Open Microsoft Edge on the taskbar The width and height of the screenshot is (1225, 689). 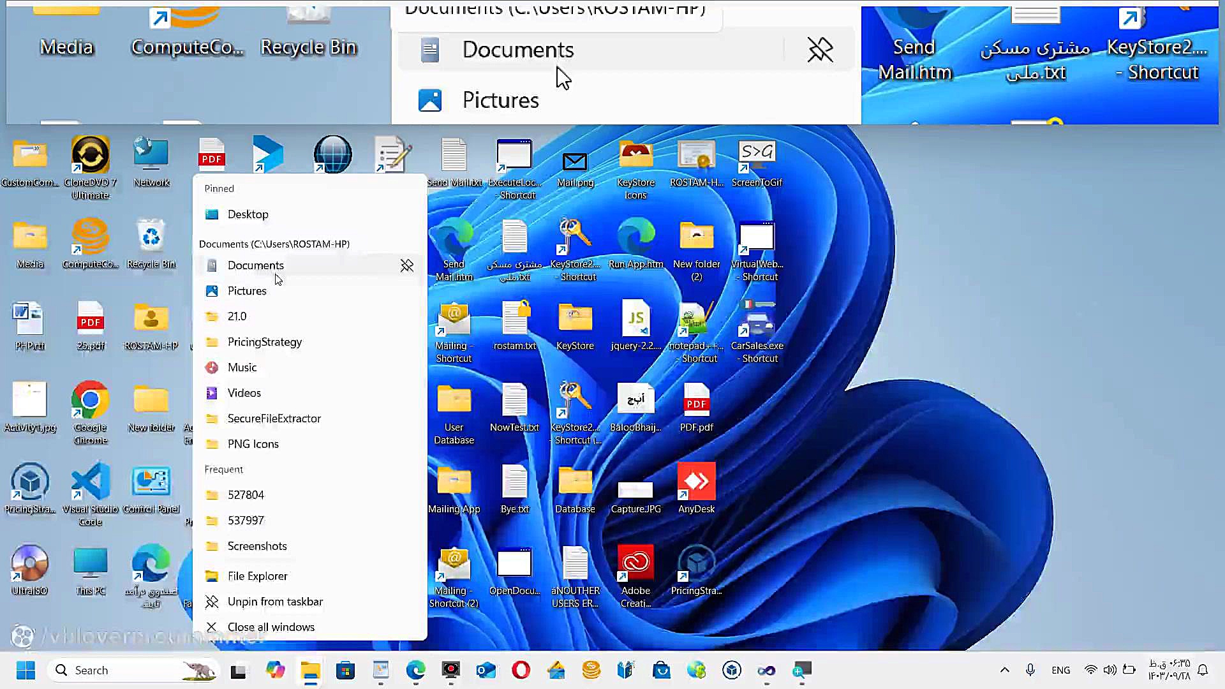click(416, 670)
